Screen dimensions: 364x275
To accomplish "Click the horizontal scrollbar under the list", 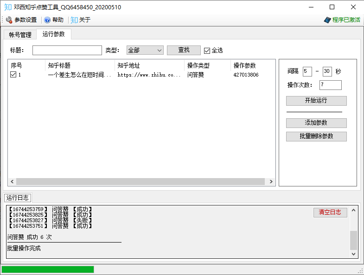I will click(x=139, y=182).
